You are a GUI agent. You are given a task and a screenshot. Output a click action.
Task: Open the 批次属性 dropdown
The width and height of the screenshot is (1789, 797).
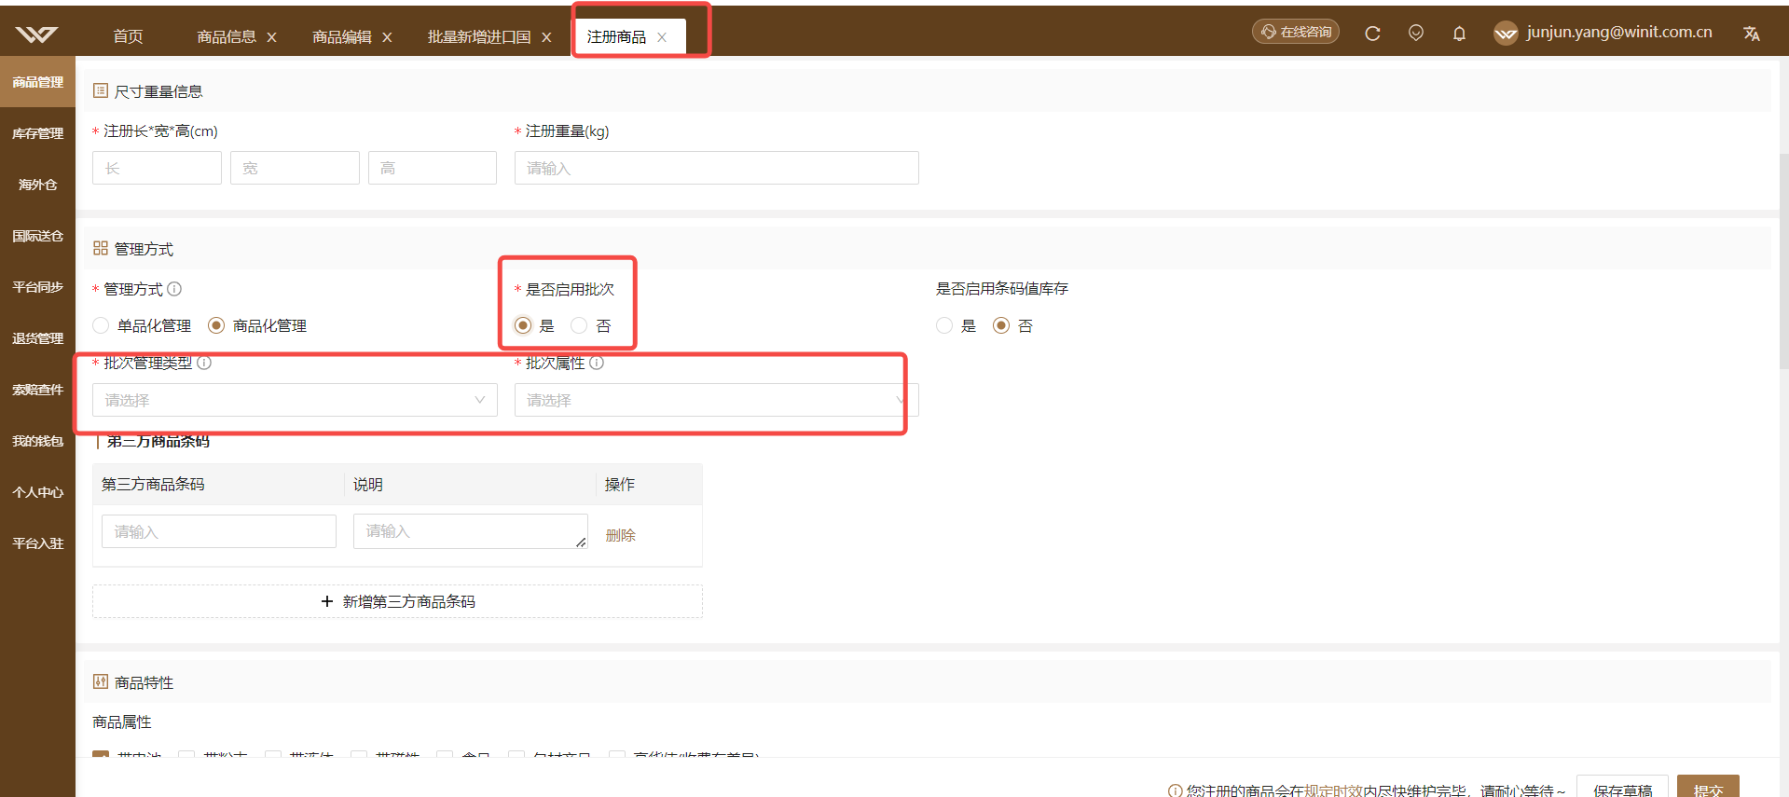point(716,400)
